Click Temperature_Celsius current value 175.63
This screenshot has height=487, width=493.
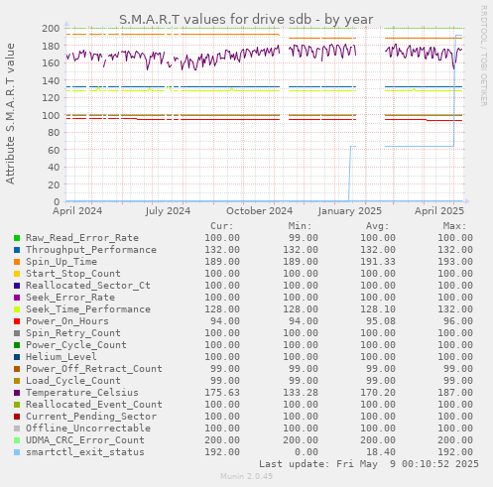coord(222,393)
